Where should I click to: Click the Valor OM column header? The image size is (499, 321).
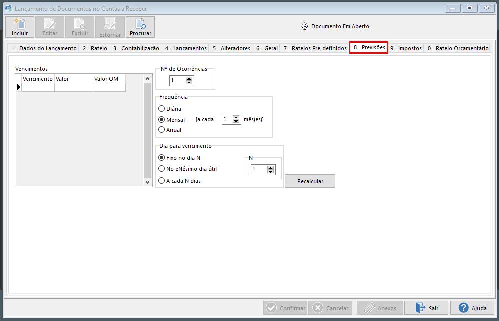(x=109, y=79)
